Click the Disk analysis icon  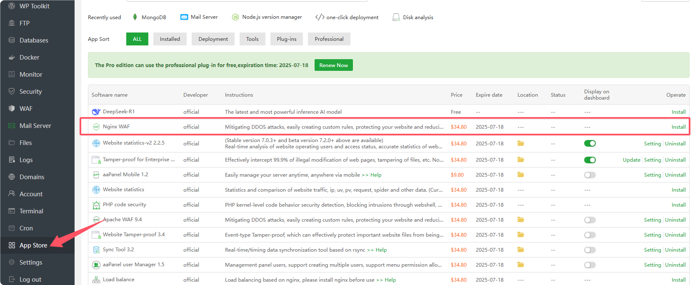pyautogui.click(x=396, y=17)
